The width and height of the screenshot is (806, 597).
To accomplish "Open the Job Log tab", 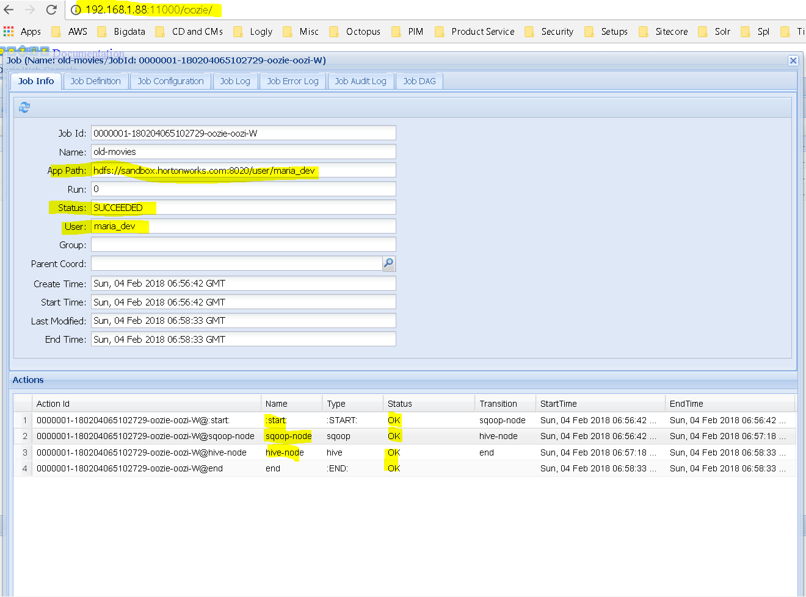I will pyautogui.click(x=235, y=81).
